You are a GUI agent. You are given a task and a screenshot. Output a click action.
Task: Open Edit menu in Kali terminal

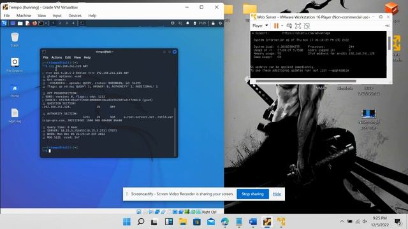coord(68,57)
